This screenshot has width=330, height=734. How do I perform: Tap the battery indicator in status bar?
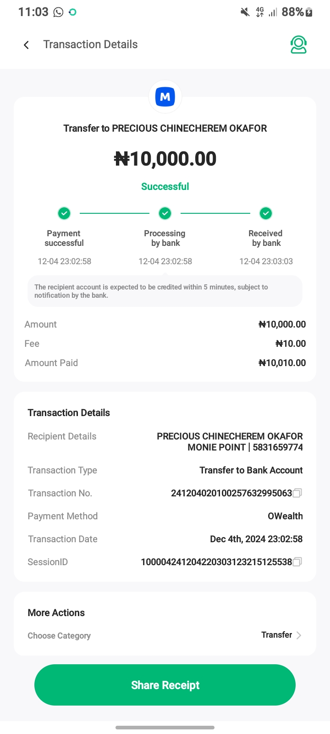coord(309,12)
